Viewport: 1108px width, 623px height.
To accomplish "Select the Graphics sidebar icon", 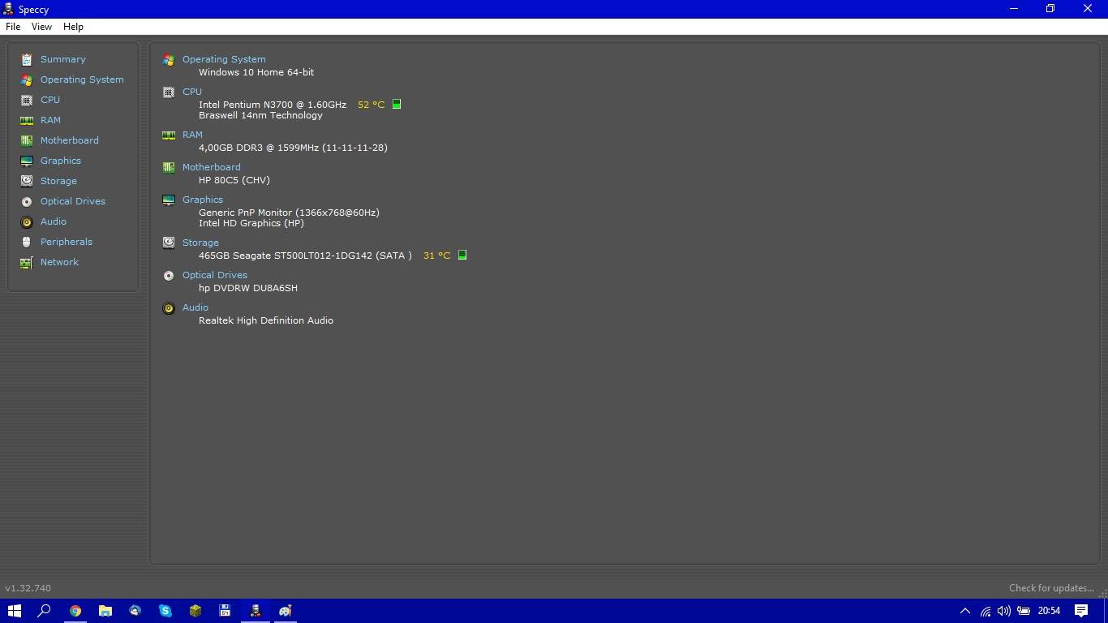I will (x=27, y=161).
